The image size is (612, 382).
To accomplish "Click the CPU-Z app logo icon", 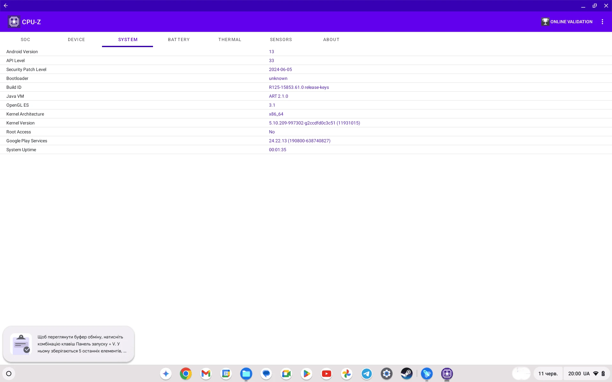I will click(x=14, y=22).
